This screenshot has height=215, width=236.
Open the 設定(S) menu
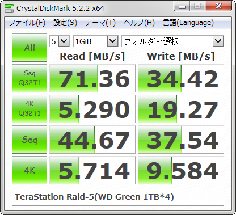65,23
